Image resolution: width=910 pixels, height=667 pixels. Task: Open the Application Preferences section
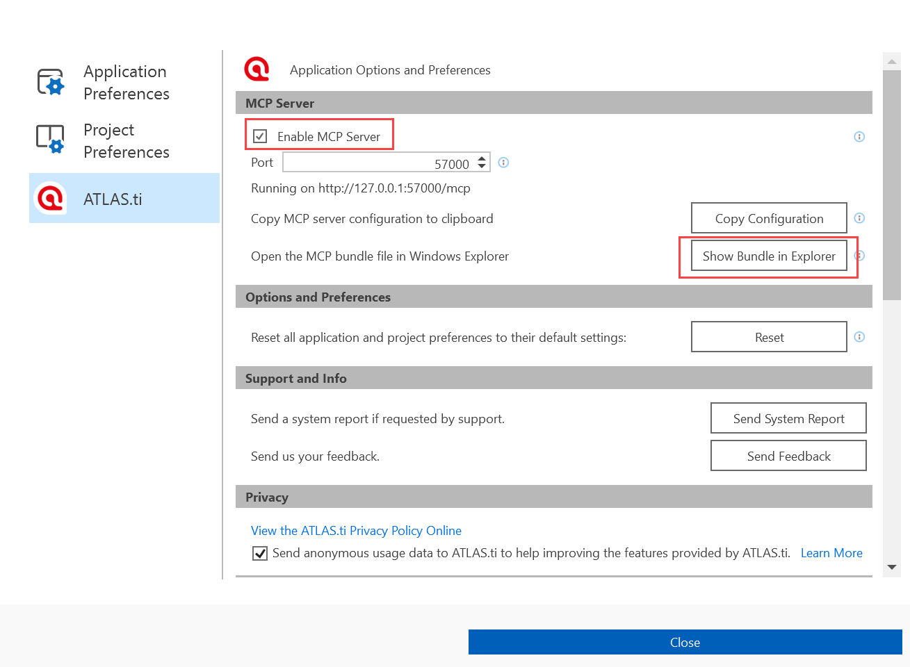124,82
